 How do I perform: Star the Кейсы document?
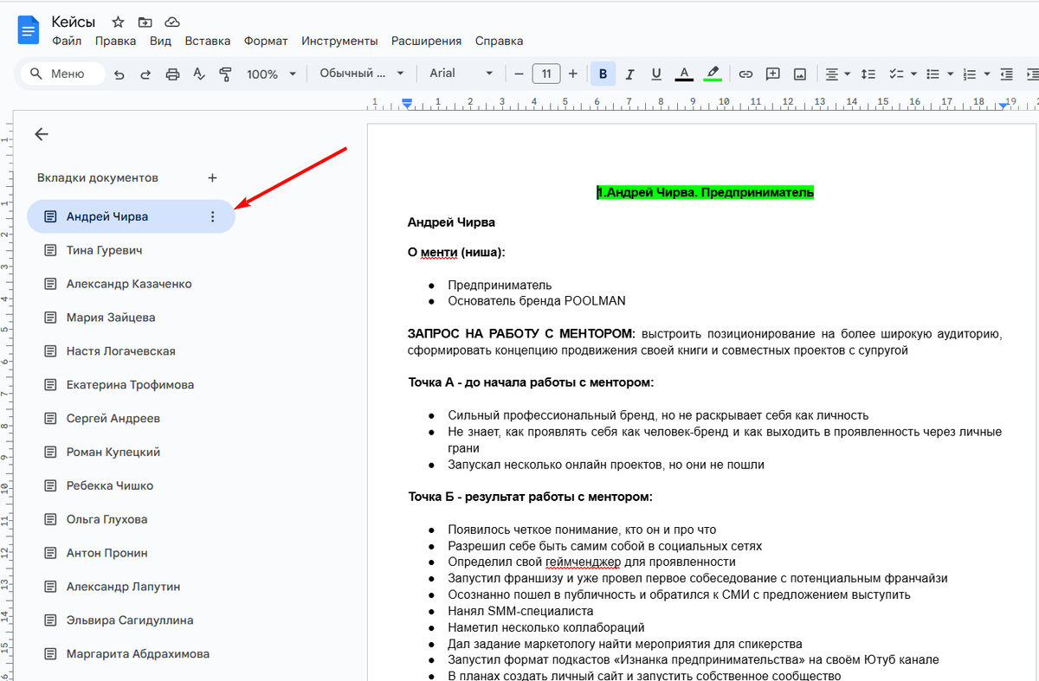(x=118, y=22)
